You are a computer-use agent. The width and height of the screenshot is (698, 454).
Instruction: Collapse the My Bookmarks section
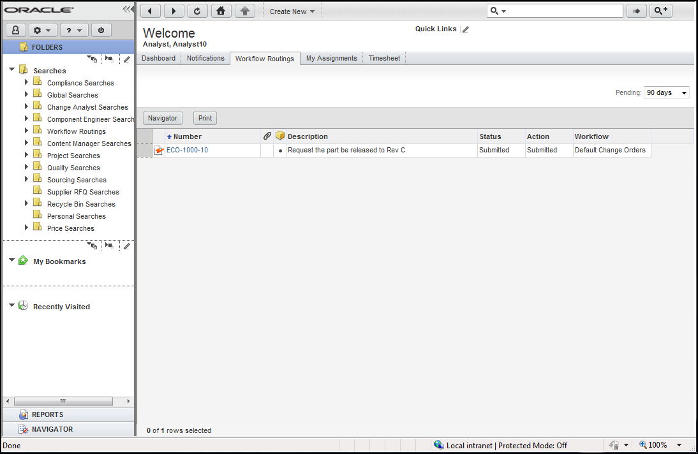coord(11,261)
